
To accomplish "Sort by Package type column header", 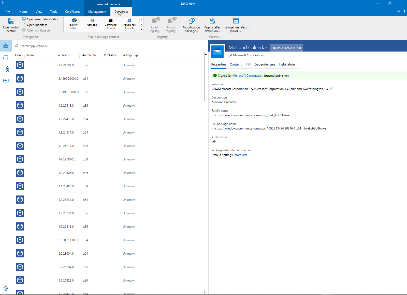I will coord(130,55).
